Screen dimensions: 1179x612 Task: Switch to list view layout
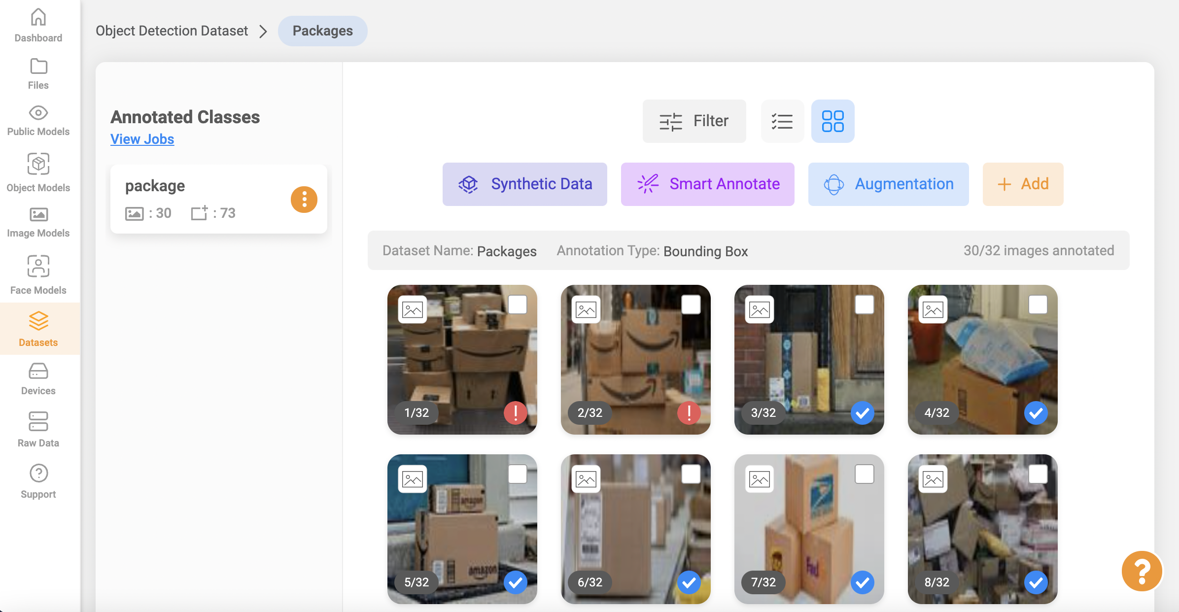pos(782,121)
